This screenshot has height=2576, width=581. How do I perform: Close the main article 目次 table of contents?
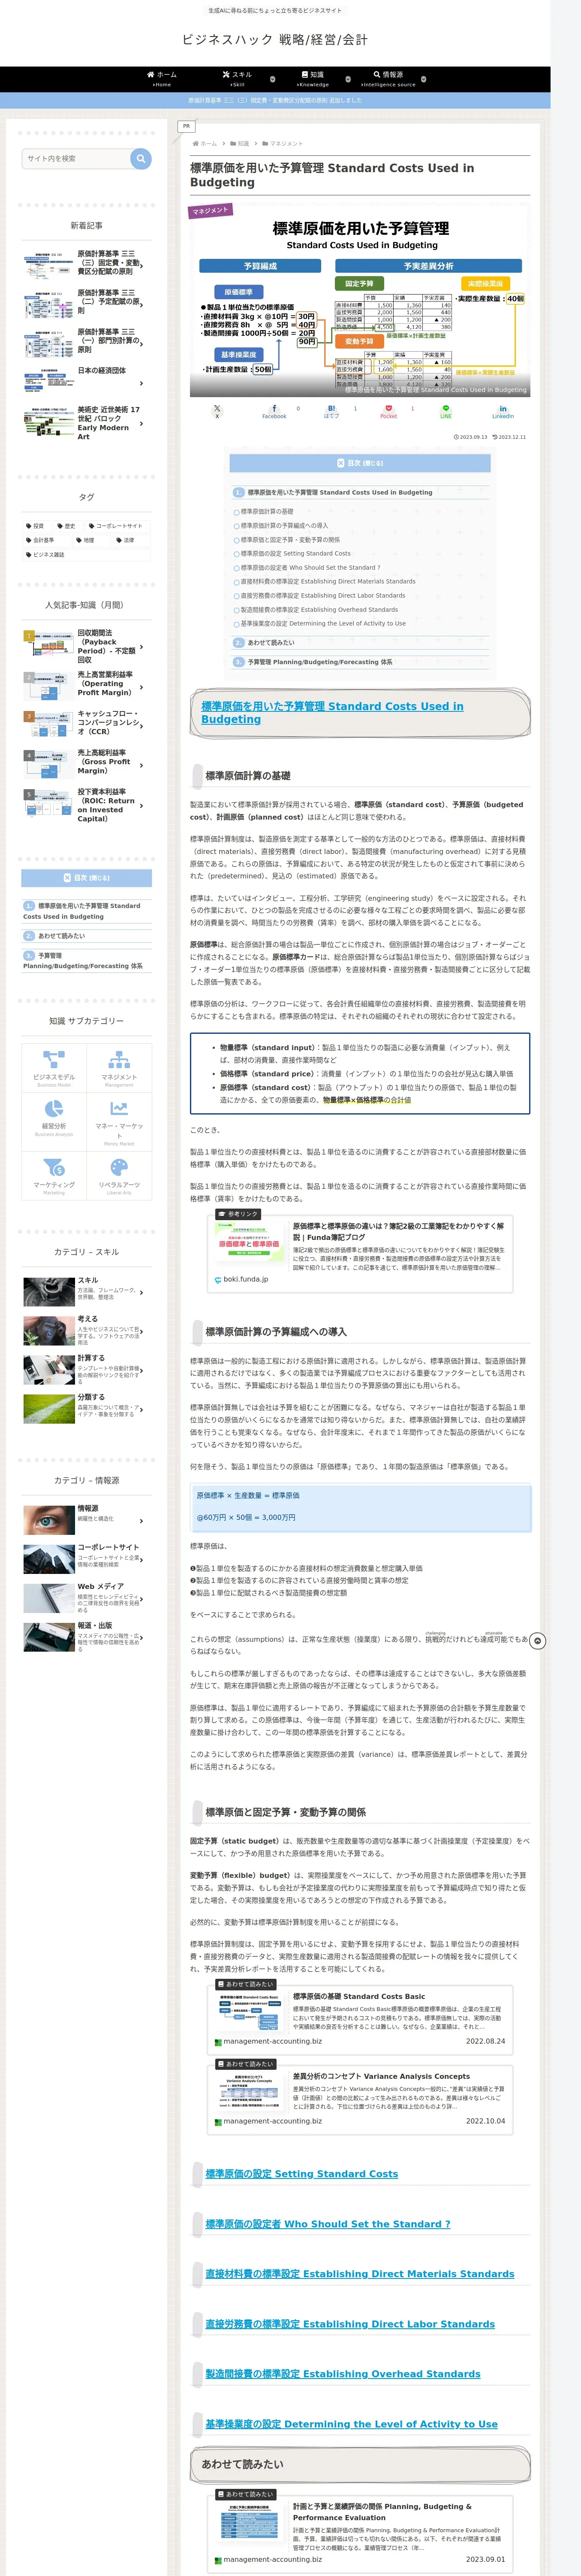click(x=359, y=463)
